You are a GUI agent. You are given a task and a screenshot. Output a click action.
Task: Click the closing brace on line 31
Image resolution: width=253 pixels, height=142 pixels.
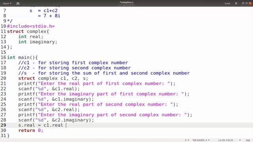point(8,136)
